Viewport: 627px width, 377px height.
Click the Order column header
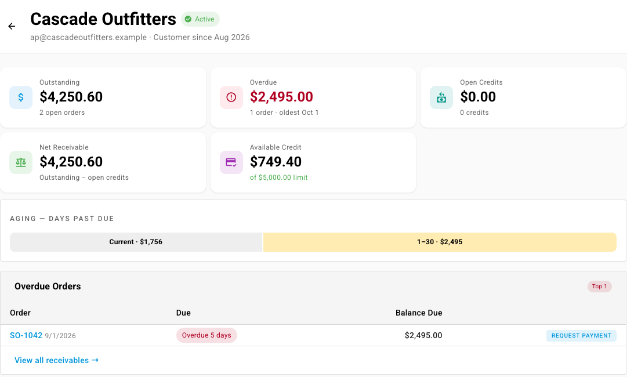[20, 313]
